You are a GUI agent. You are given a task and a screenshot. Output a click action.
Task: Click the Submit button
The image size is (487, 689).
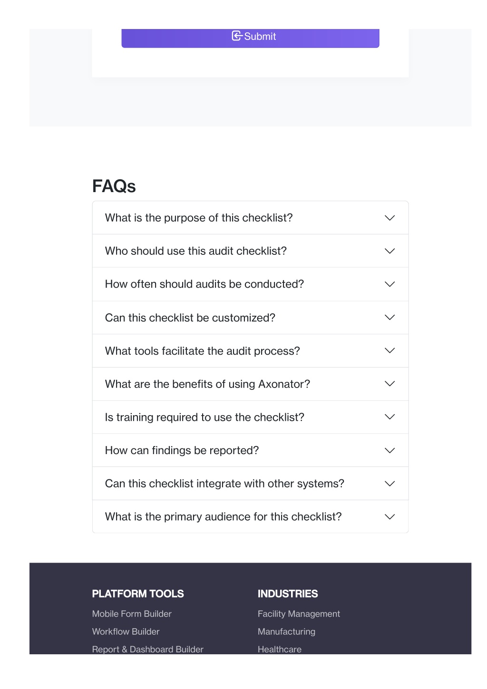[250, 38]
